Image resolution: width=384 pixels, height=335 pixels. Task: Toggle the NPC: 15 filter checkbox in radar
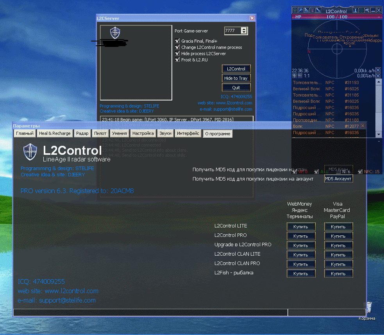pos(360,172)
